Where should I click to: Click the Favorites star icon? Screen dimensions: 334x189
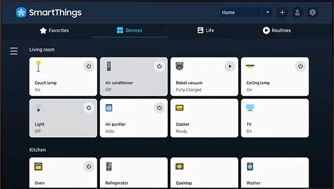coord(43,31)
